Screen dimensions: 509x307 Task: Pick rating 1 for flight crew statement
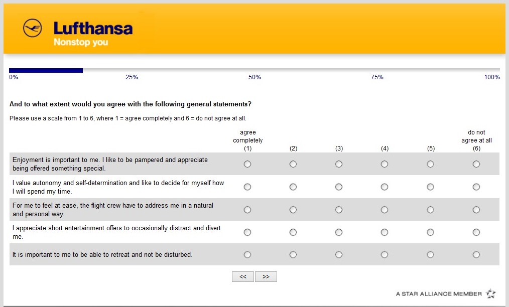[247, 210]
